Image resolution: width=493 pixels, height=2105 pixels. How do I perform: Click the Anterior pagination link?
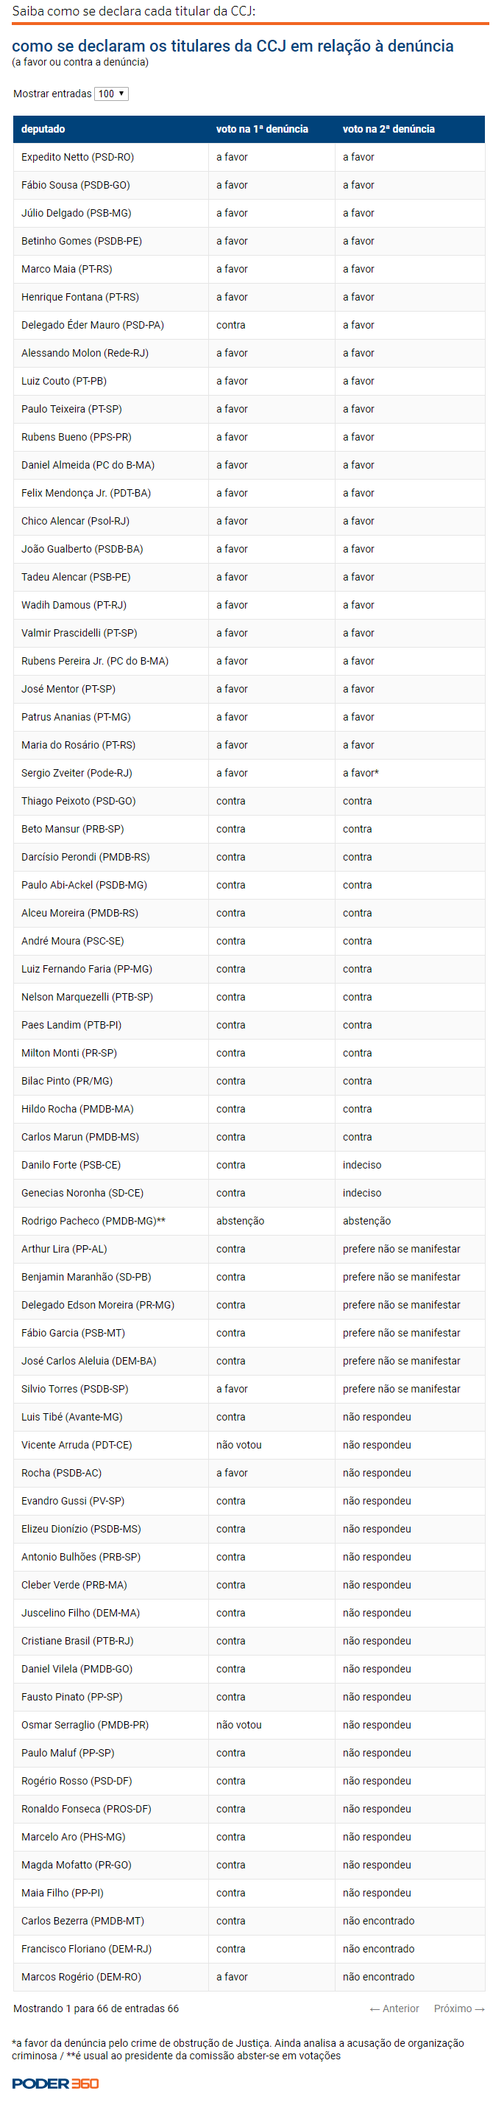coord(394,2008)
